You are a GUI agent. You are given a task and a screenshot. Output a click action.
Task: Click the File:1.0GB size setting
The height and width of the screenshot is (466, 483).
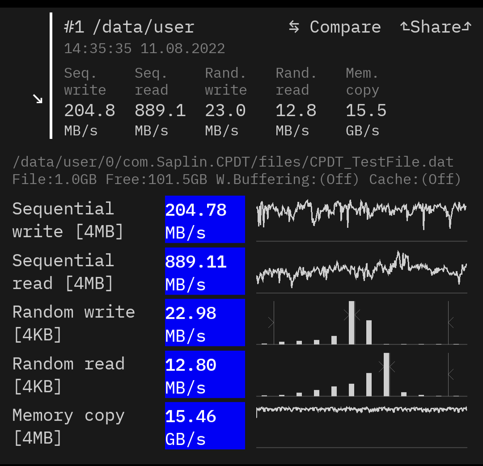[54, 180]
